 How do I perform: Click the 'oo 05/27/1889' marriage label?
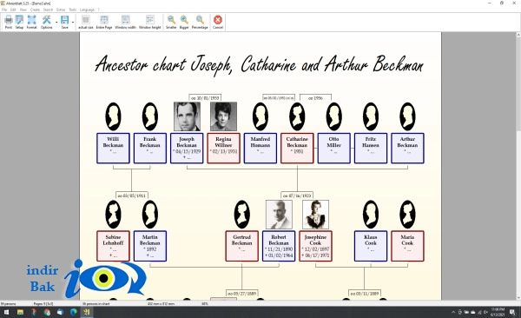(242, 294)
